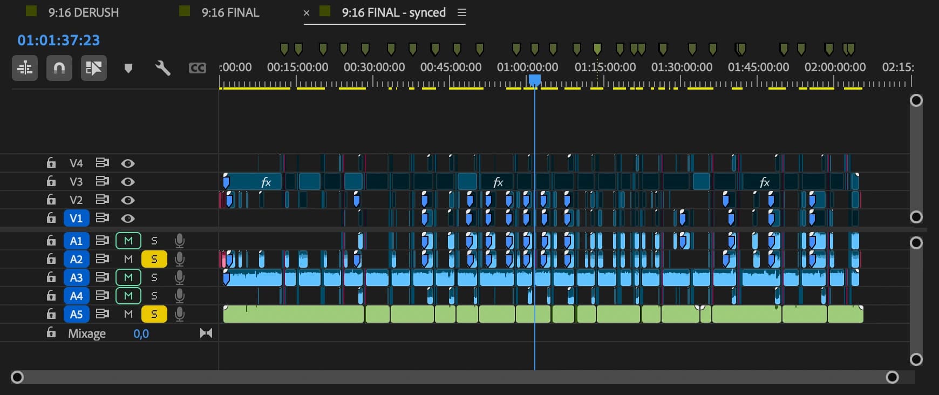Screen dimensions: 939x395
Task: Toggle lock on track A2
Action: click(51, 258)
